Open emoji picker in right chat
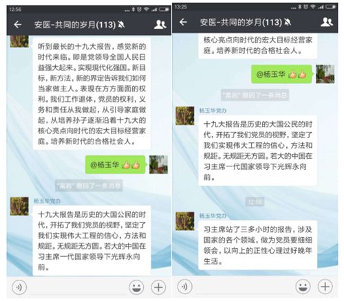Image resolution: width=344 pixels, height=301 pixels. click(303, 287)
